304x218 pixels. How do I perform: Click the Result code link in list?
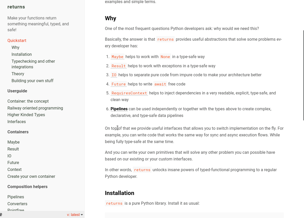tap(119, 66)
